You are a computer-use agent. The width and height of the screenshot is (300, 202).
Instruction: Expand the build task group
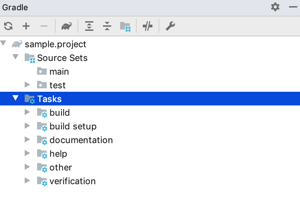point(27,112)
